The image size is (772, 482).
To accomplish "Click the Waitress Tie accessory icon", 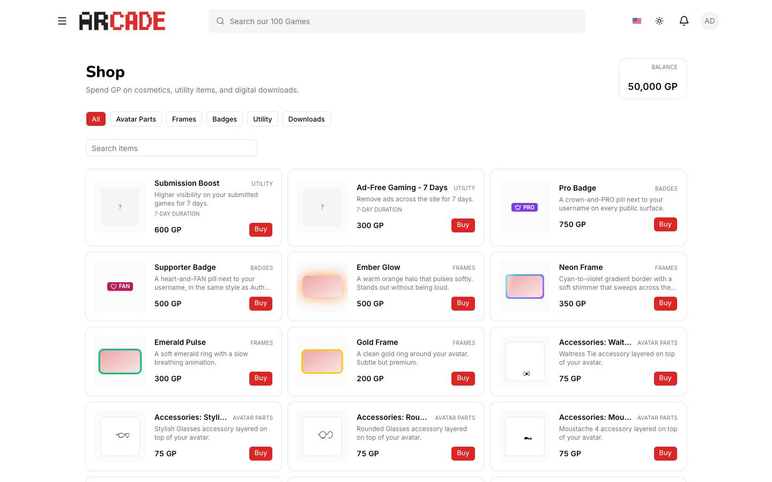I will pos(525,361).
